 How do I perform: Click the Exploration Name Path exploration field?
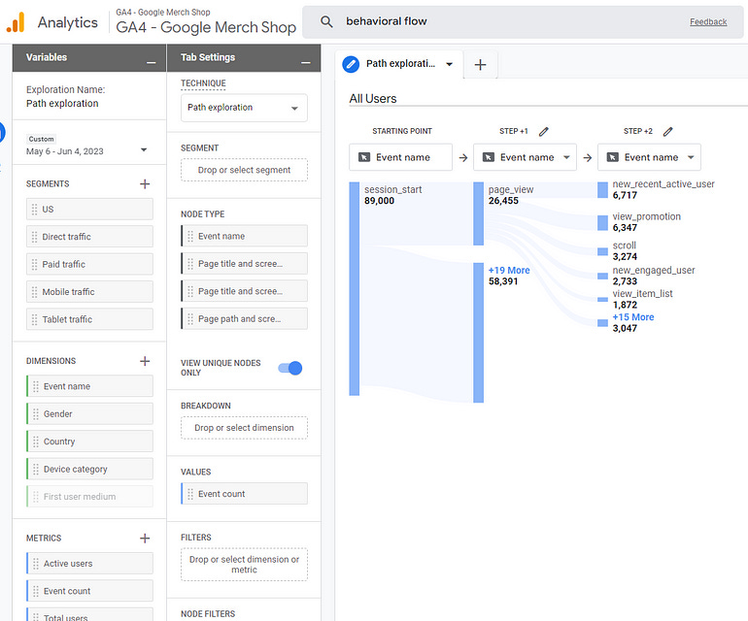(62, 104)
